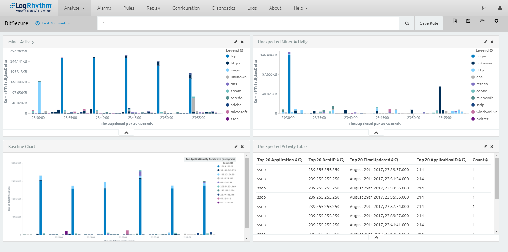Open the Analyze dropdown menu
This screenshot has height=252, width=508.
[75, 8]
